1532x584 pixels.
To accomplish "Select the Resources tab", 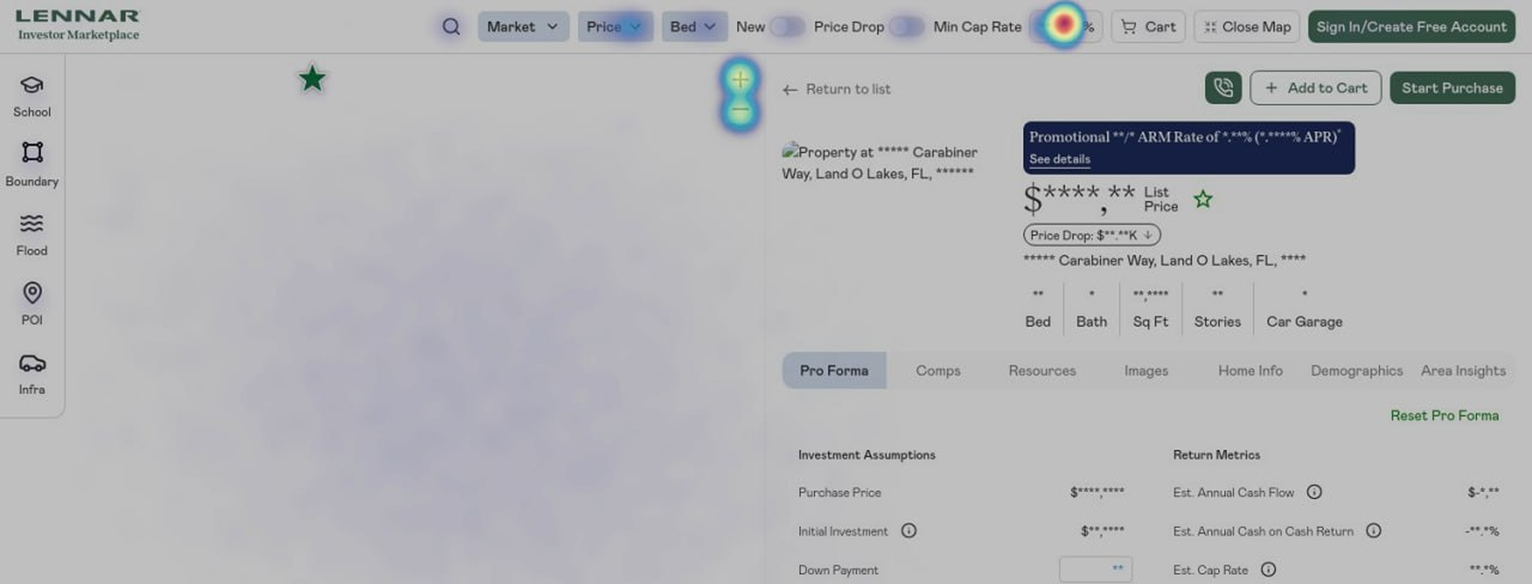I will pos(1042,371).
